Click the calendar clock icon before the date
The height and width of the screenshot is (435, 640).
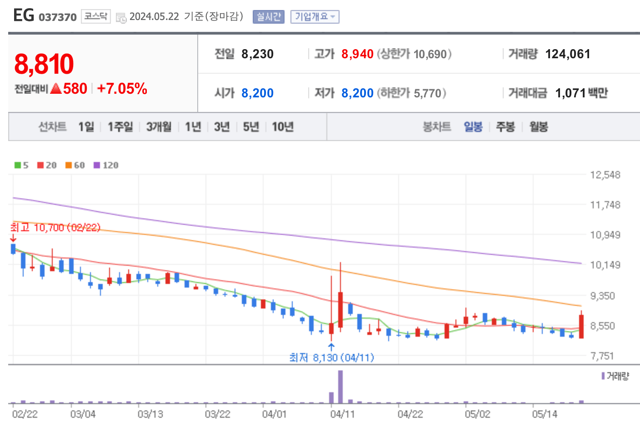121,18
